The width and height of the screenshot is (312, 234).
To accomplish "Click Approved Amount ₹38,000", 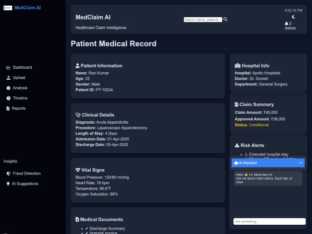I will click(x=260, y=119).
